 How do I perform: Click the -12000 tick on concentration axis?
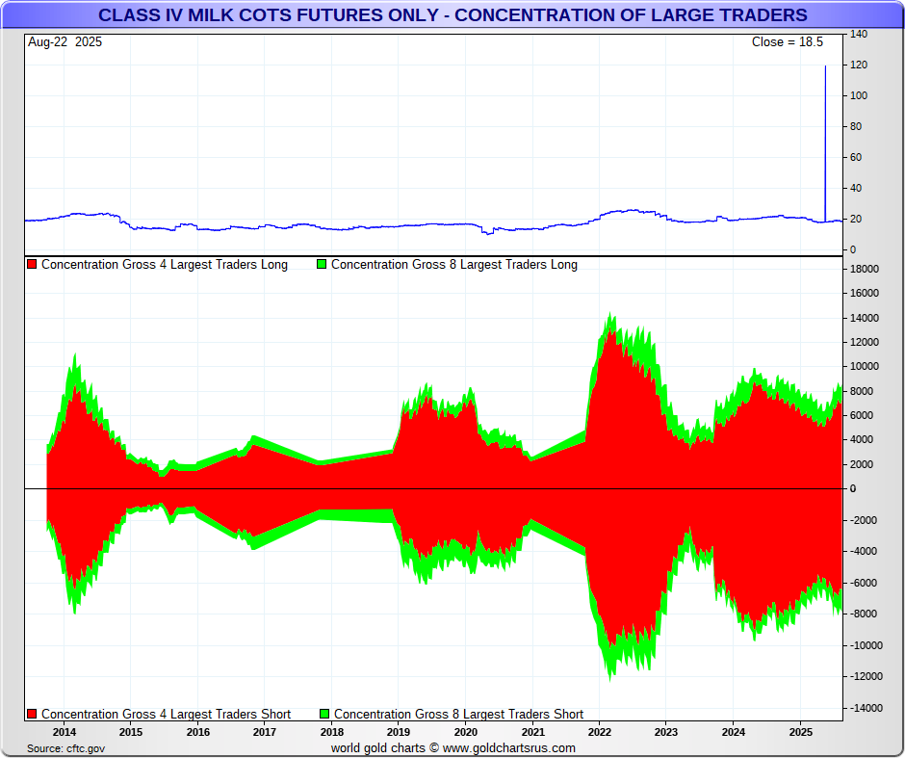(866, 676)
